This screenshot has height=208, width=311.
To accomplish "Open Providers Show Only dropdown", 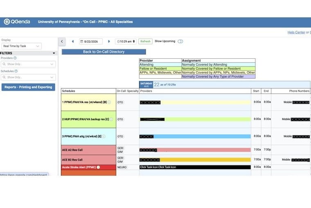I will coord(28,64).
